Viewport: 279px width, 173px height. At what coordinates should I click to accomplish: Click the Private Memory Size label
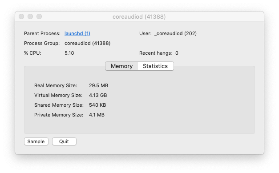[59, 115]
